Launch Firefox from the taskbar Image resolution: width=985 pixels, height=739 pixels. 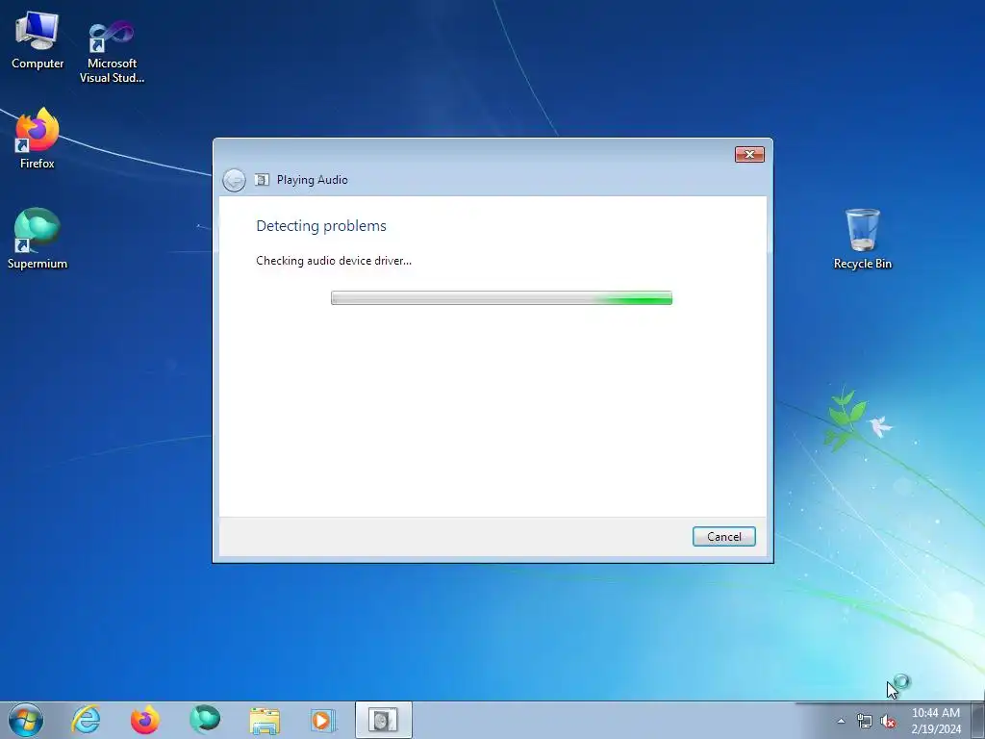tap(145, 720)
